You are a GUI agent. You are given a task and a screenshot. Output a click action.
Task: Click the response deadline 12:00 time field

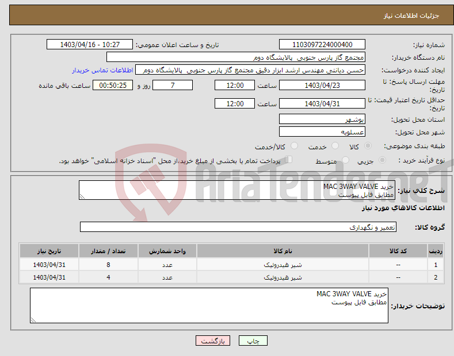point(235,85)
